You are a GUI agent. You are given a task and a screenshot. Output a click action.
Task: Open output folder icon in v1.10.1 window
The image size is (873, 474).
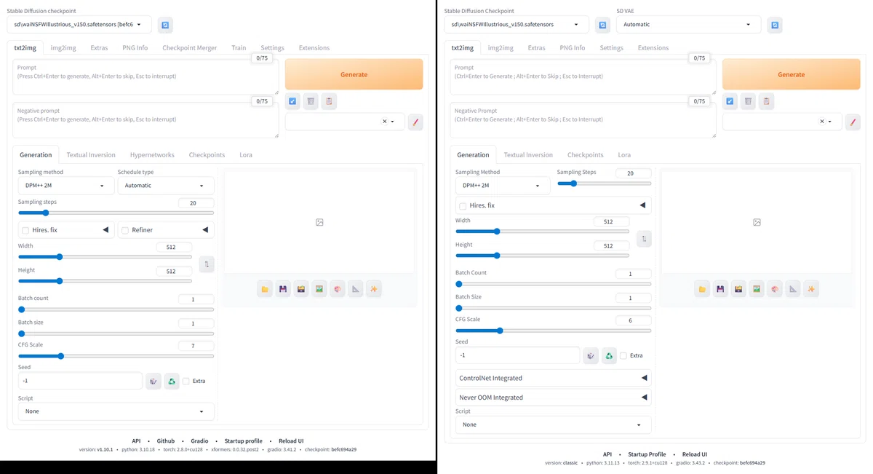pyautogui.click(x=265, y=289)
